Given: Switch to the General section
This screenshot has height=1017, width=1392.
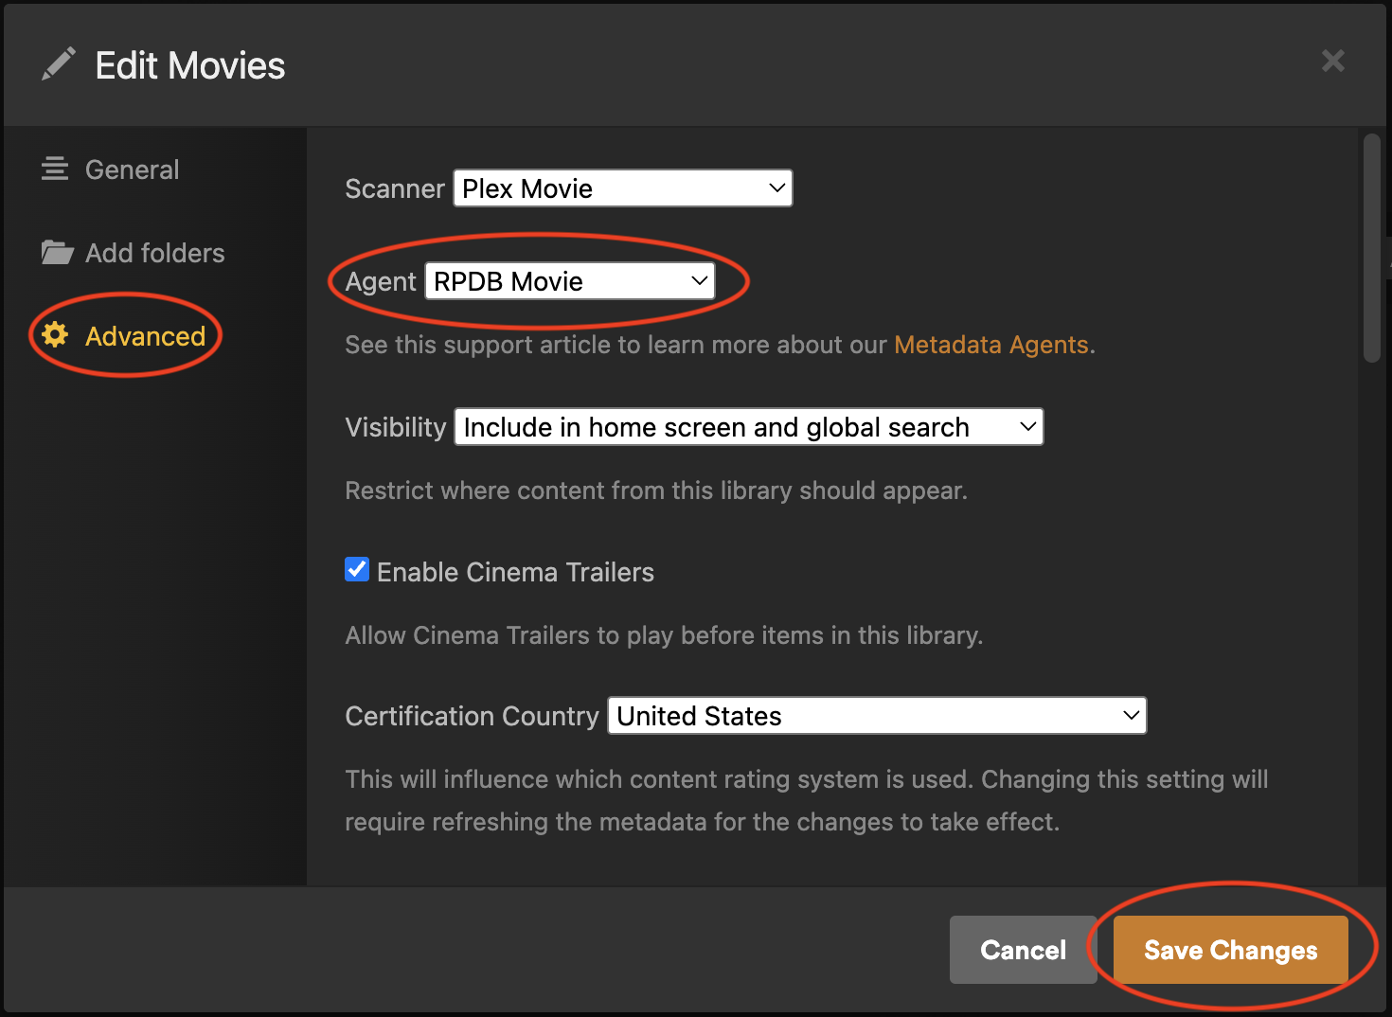Looking at the screenshot, I should pos(132,169).
